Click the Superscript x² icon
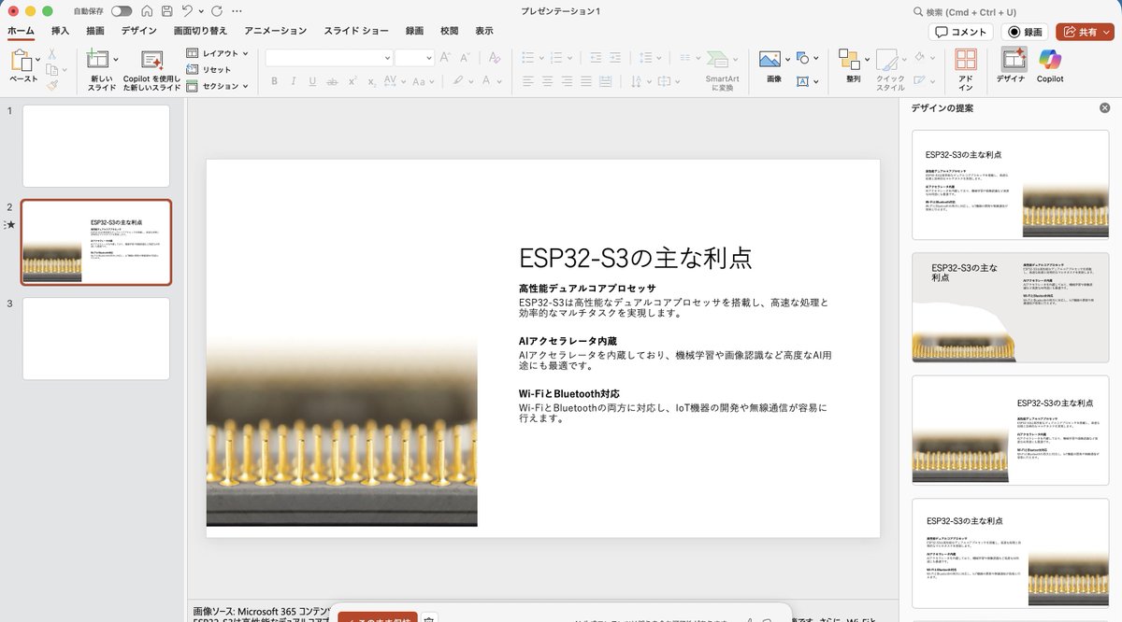1122x622 pixels. coord(352,81)
